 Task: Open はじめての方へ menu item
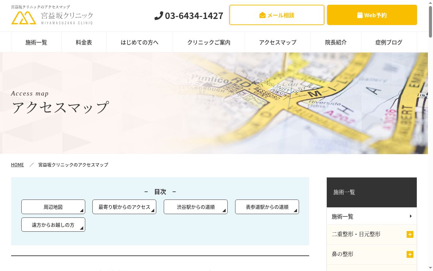pos(140,42)
